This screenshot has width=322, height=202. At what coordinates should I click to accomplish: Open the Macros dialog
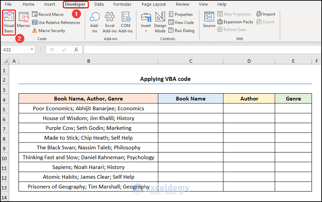[23, 20]
